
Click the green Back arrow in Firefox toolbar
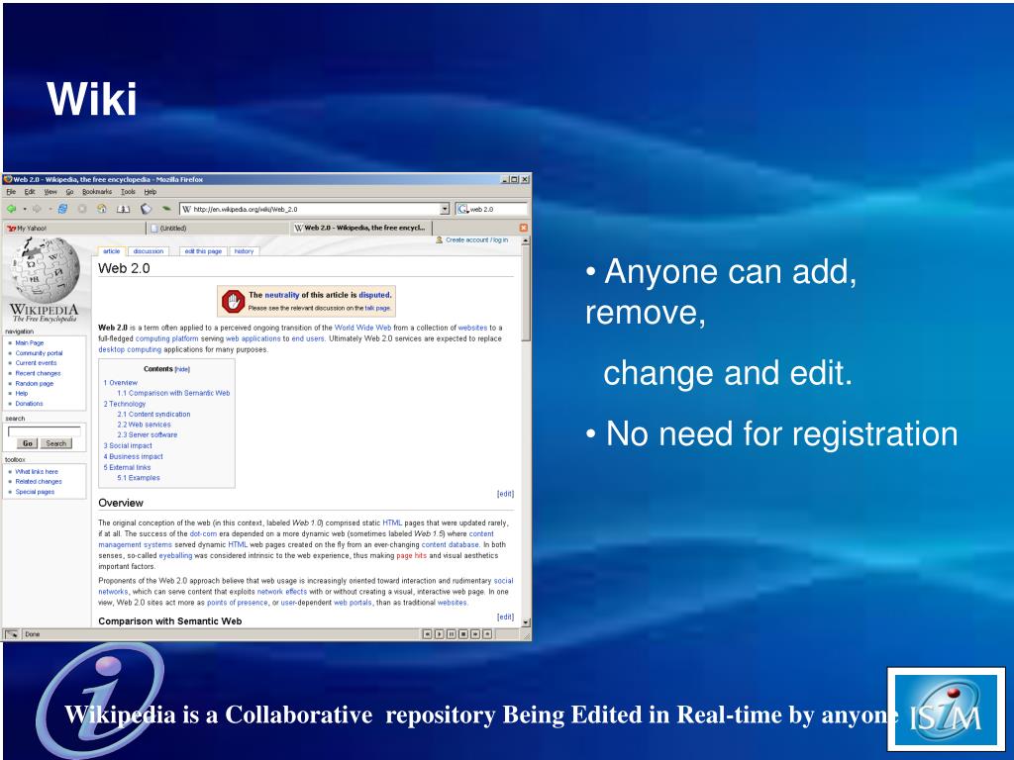11,209
